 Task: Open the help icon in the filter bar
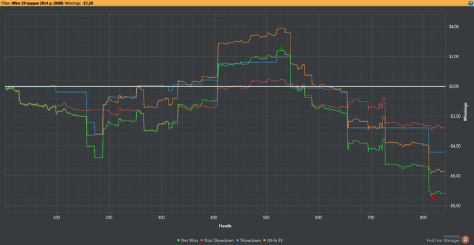point(471,3)
